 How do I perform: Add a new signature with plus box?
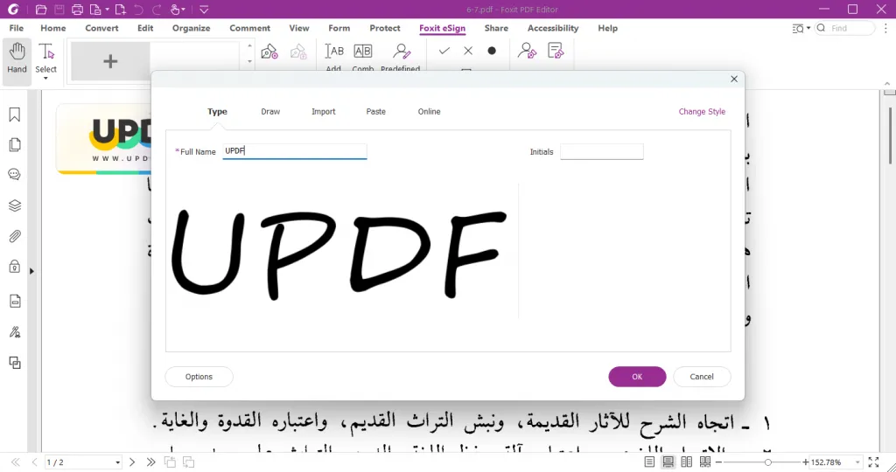[x=110, y=61]
